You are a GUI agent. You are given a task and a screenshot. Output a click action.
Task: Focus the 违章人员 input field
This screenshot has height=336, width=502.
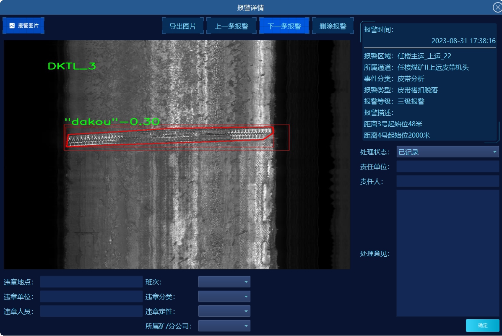pyautogui.click(x=91, y=311)
